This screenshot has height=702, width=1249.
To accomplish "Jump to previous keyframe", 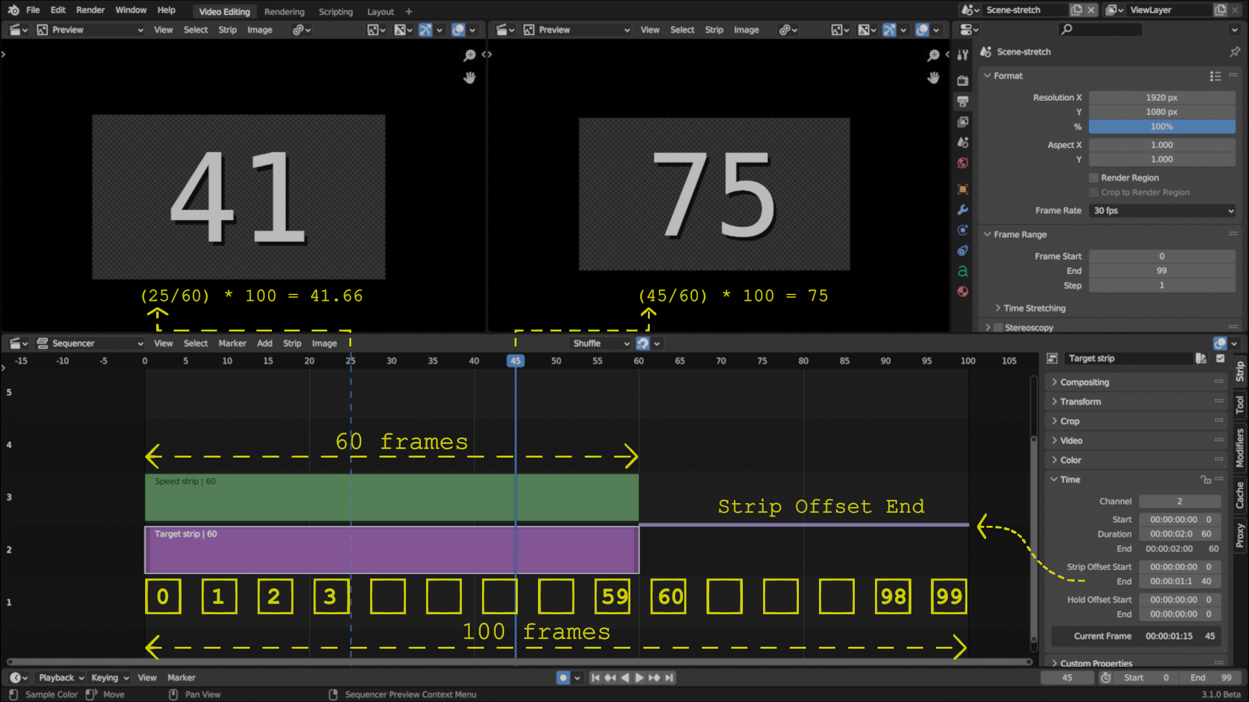I will click(610, 677).
